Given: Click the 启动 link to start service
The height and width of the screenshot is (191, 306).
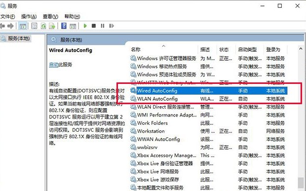Looking at the screenshot, I should coord(54,64).
